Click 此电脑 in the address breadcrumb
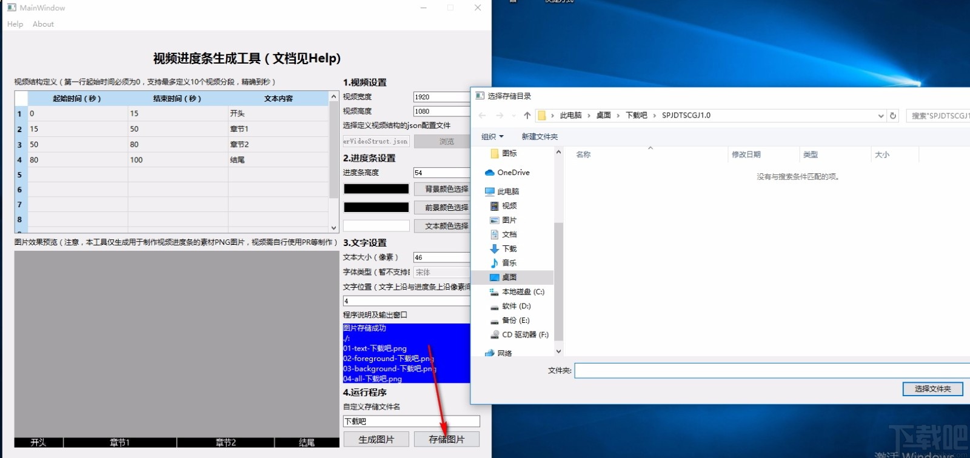970x458 pixels. [570, 115]
